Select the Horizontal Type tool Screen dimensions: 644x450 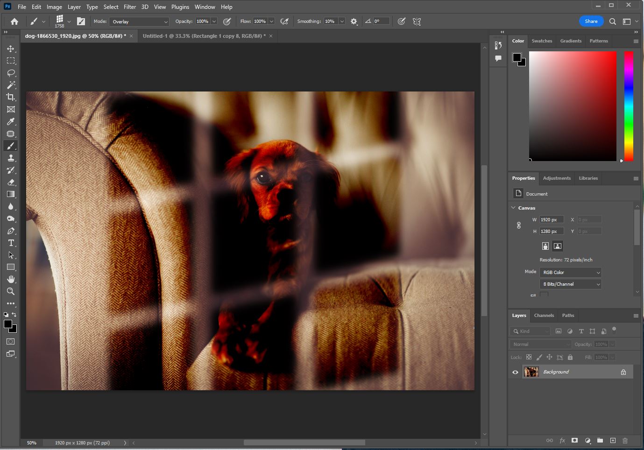(x=11, y=243)
